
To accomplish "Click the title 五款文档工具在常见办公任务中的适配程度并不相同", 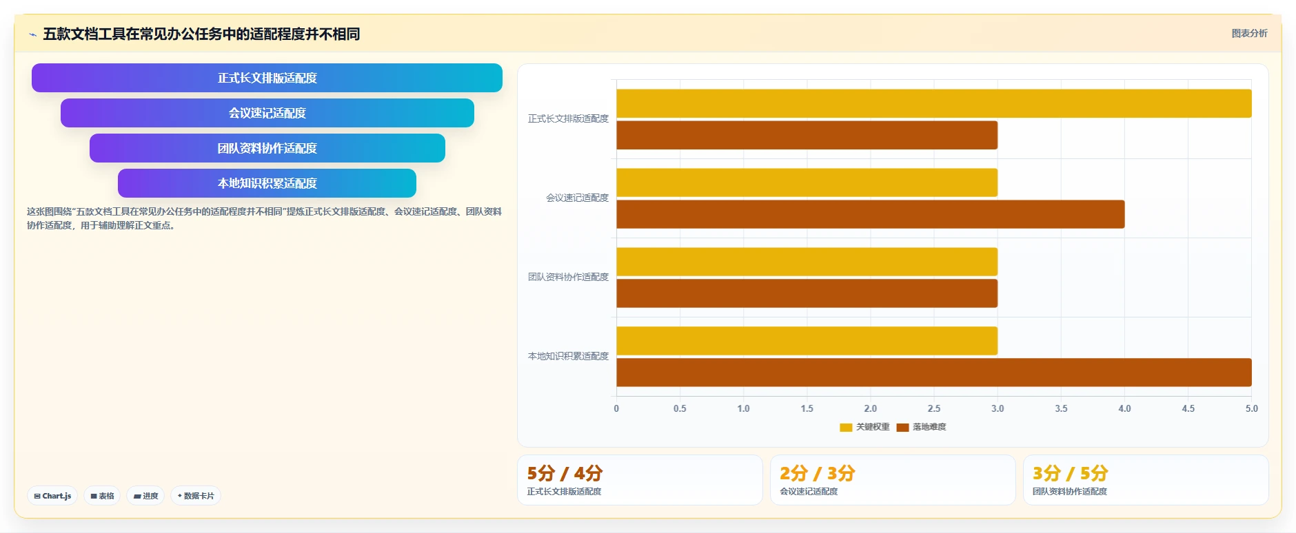I will point(201,34).
